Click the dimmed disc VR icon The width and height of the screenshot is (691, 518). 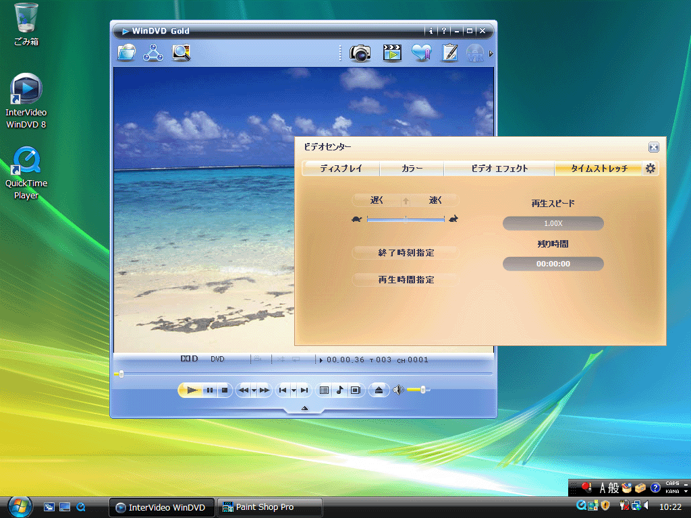[x=475, y=53]
